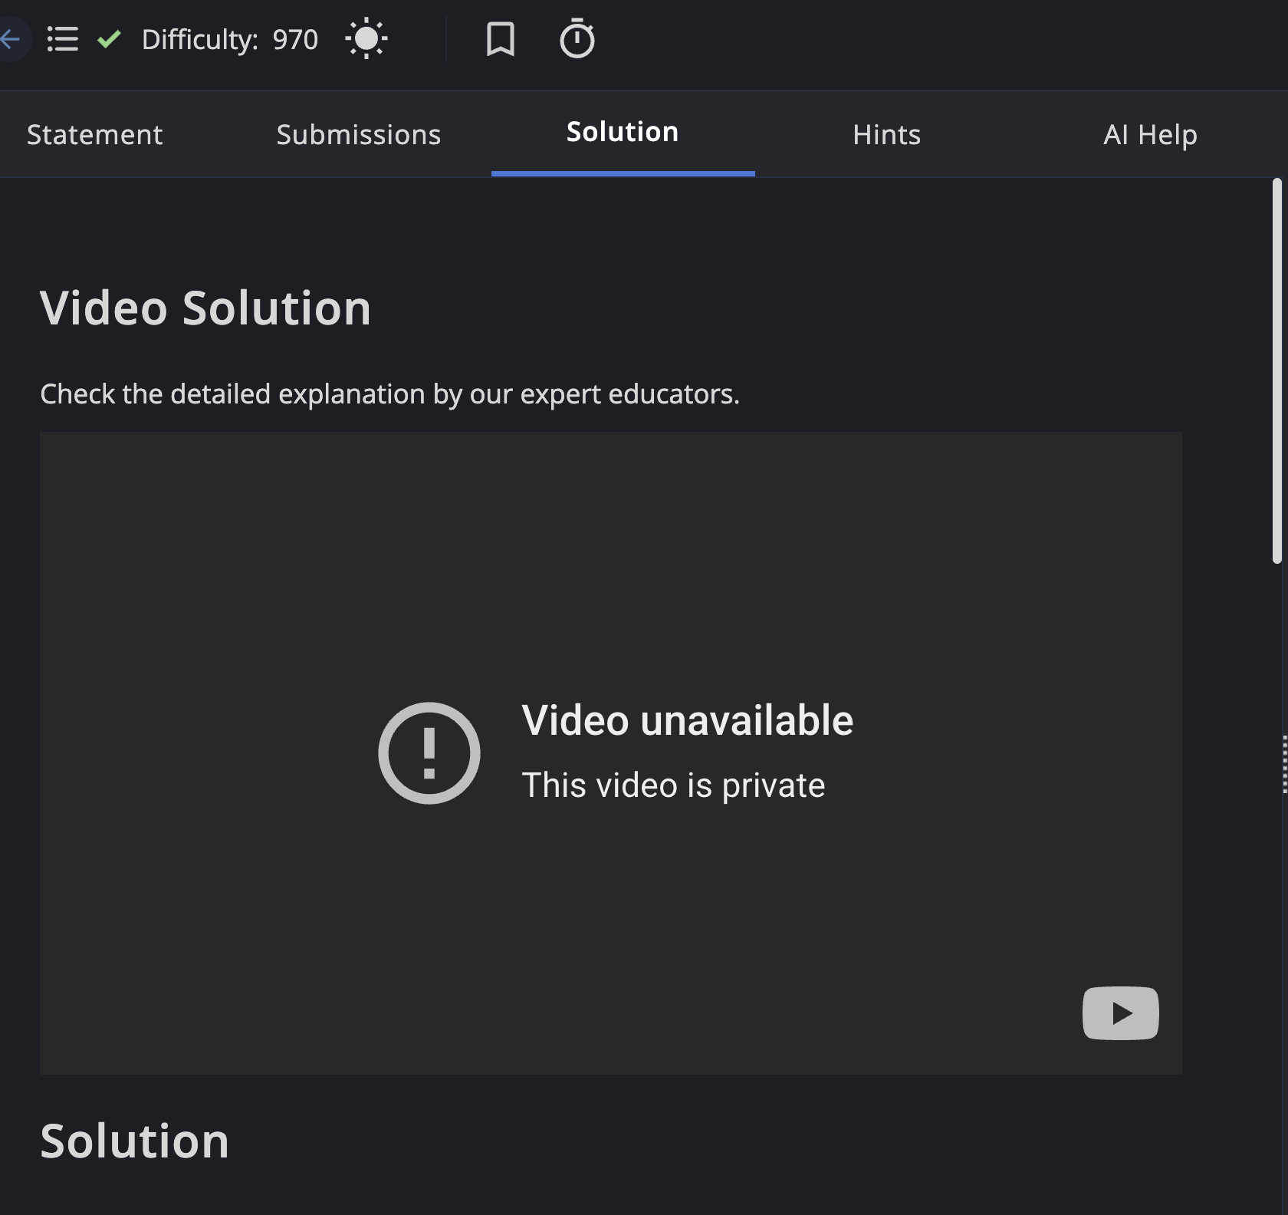Click the vertical scrollbar thumb
The image size is (1288, 1215).
tap(1276, 371)
